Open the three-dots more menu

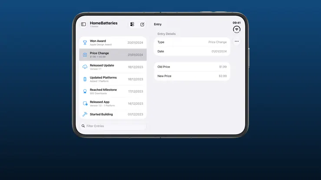237,41
